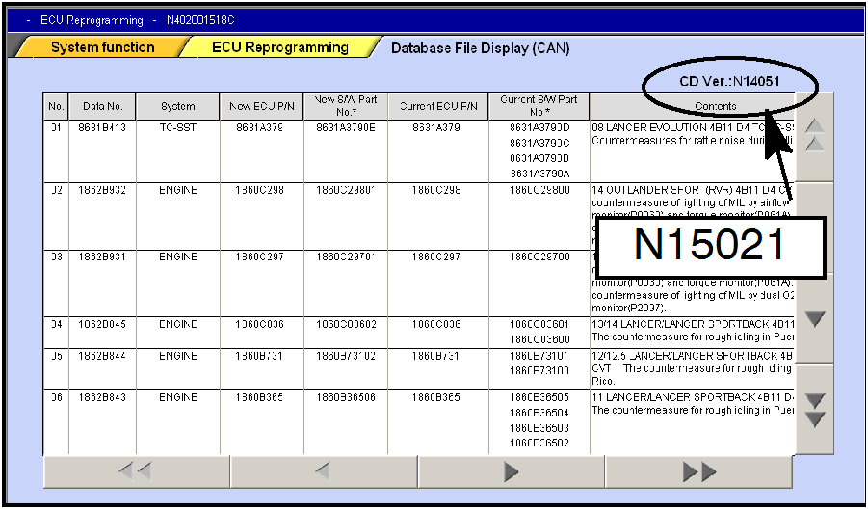Click the Contents column header
Screen dimensions: 868x510
pyautogui.click(x=692, y=107)
